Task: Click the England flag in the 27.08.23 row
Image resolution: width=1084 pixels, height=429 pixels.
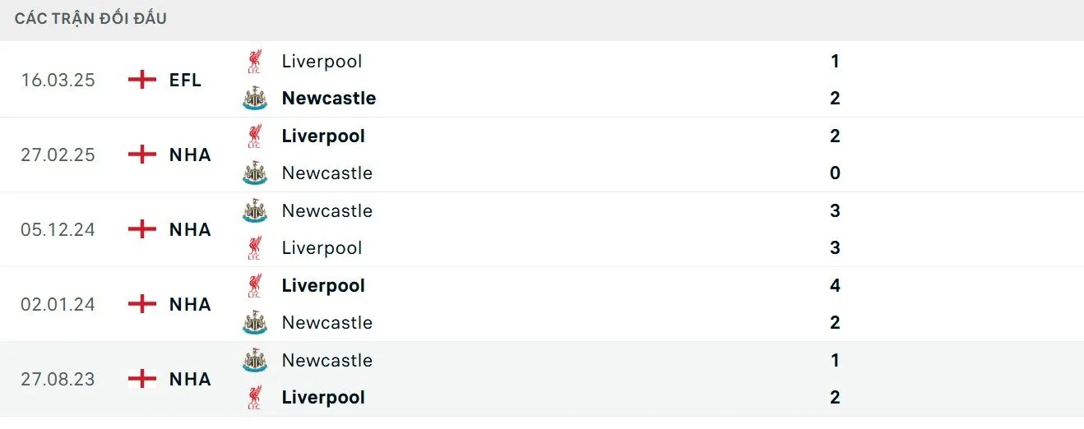Action: pos(142,379)
